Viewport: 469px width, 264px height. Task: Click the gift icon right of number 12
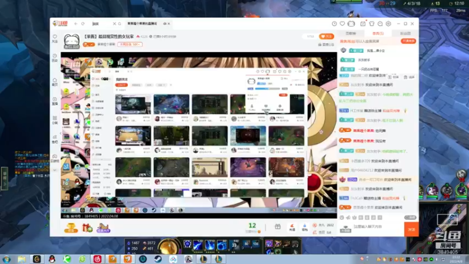point(277,227)
